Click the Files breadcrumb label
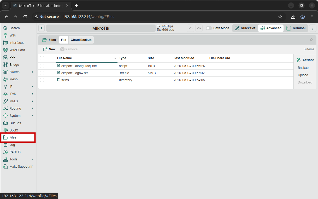 (x=52, y=40)
